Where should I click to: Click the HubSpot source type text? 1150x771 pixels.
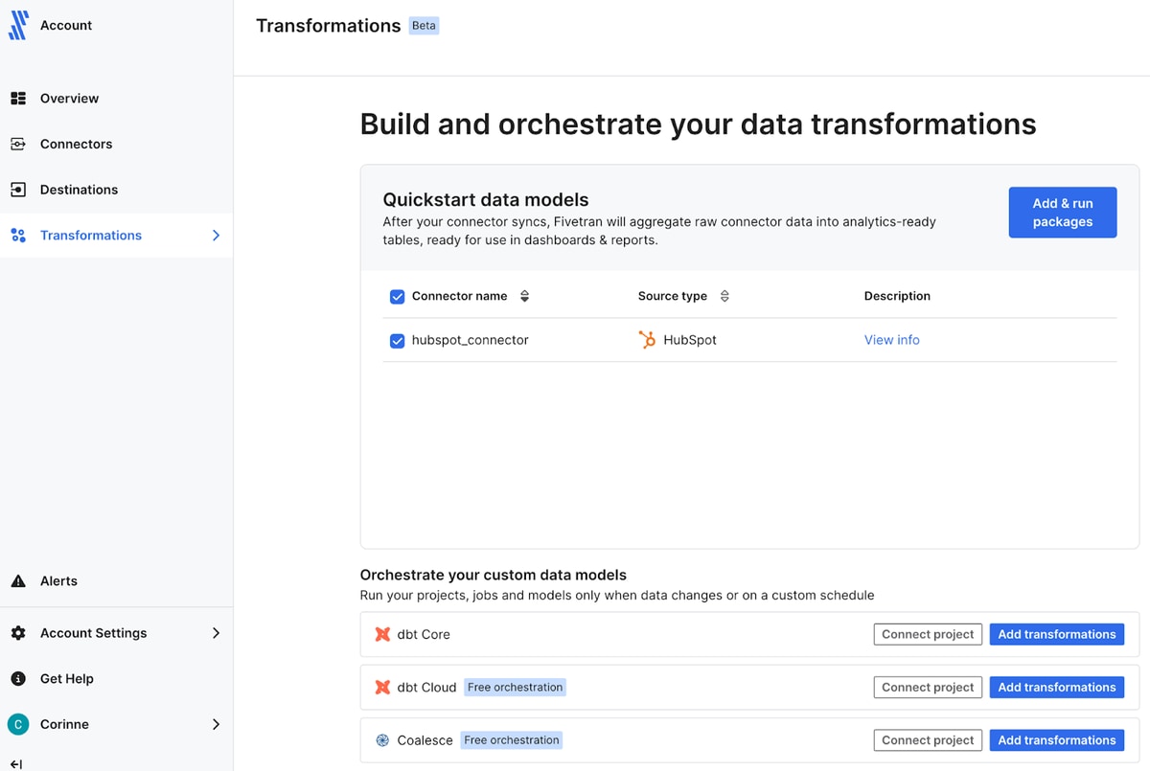pos(690,340)
